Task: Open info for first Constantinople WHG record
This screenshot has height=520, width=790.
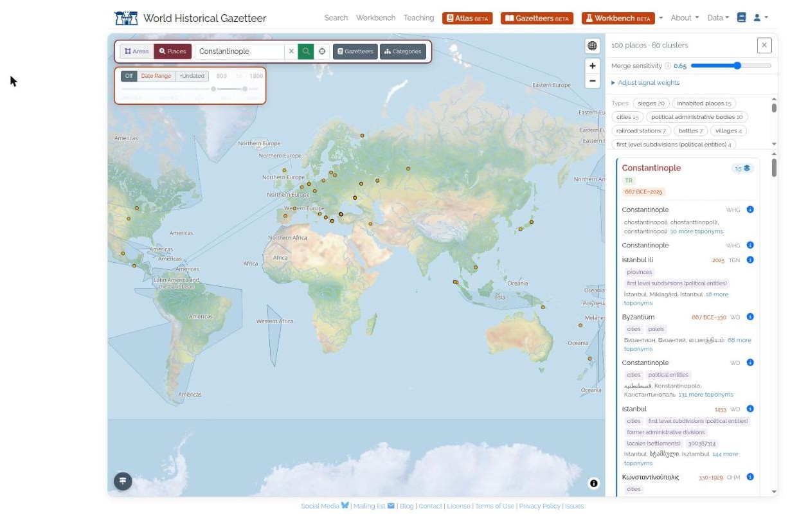Action: 750,210
